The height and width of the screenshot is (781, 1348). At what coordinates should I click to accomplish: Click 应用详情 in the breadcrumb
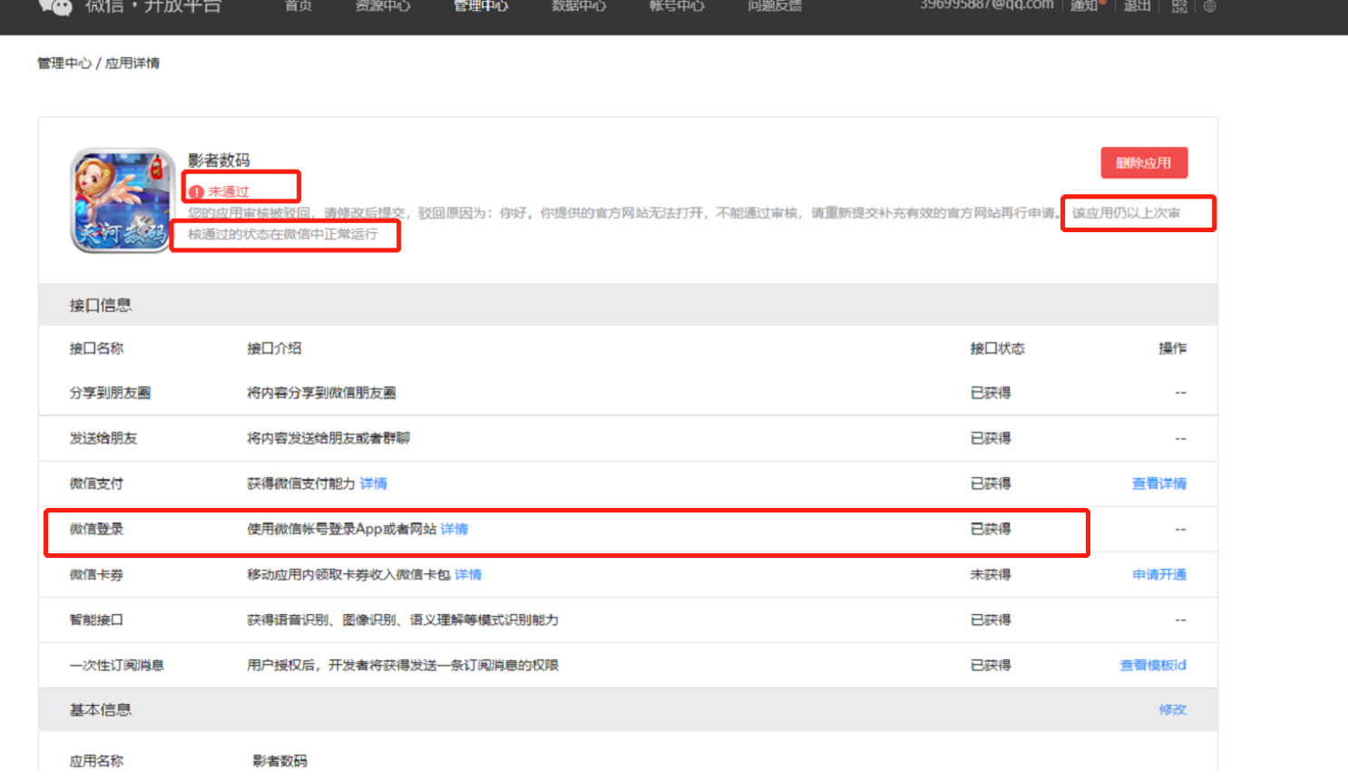(x=132, y=63)
